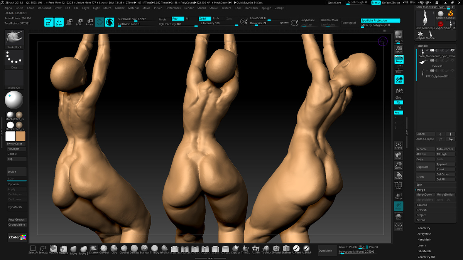Select the ClayBuildup brush in bottom shelf

[x=104, y=250]
